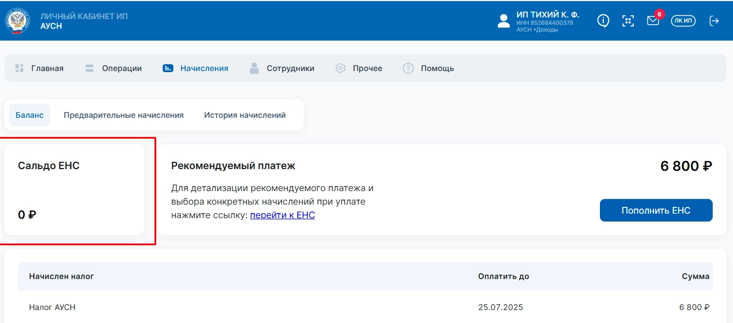Select the Налог АУСН table row

click(x=365, y=307)
